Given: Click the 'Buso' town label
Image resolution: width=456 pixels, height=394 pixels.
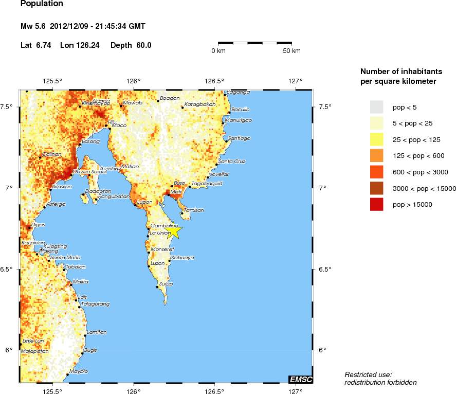Looking at the screenshot, I should pyautogui.click(x=179, y=183).
